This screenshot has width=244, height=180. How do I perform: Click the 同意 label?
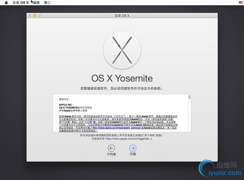[x=133, y=154]
